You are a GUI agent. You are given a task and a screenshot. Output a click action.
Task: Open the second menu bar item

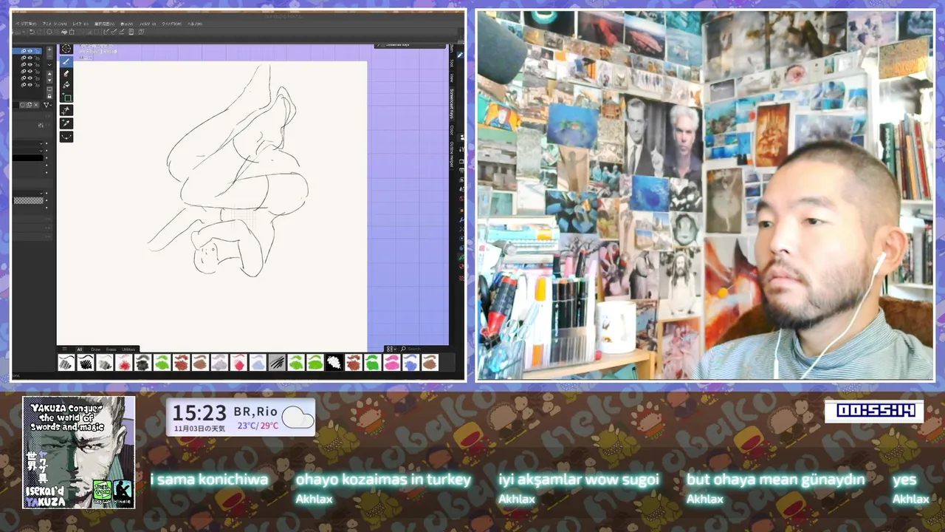[x=55, y=24]
